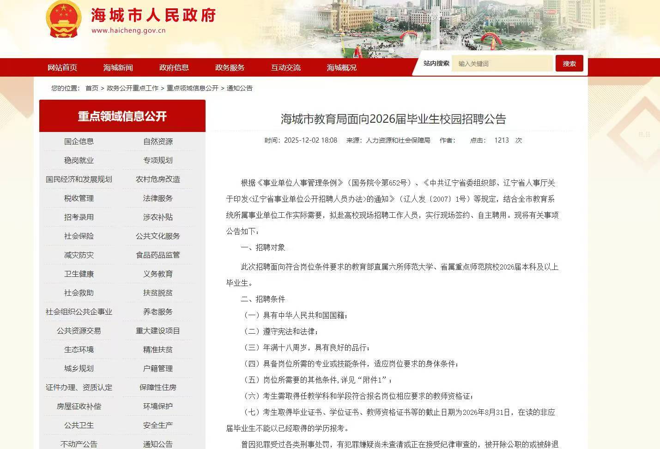Screen dimensions: 660x449
Task: Open 义务教育 category
Action: tap(158, 274)
